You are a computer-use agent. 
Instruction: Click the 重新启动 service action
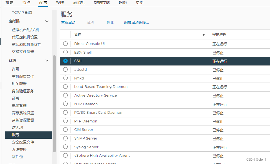click(68, 22)
